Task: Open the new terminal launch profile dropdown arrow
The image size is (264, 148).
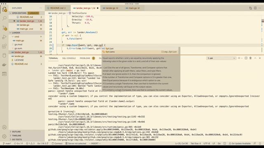Action: (x=242, y=58)
